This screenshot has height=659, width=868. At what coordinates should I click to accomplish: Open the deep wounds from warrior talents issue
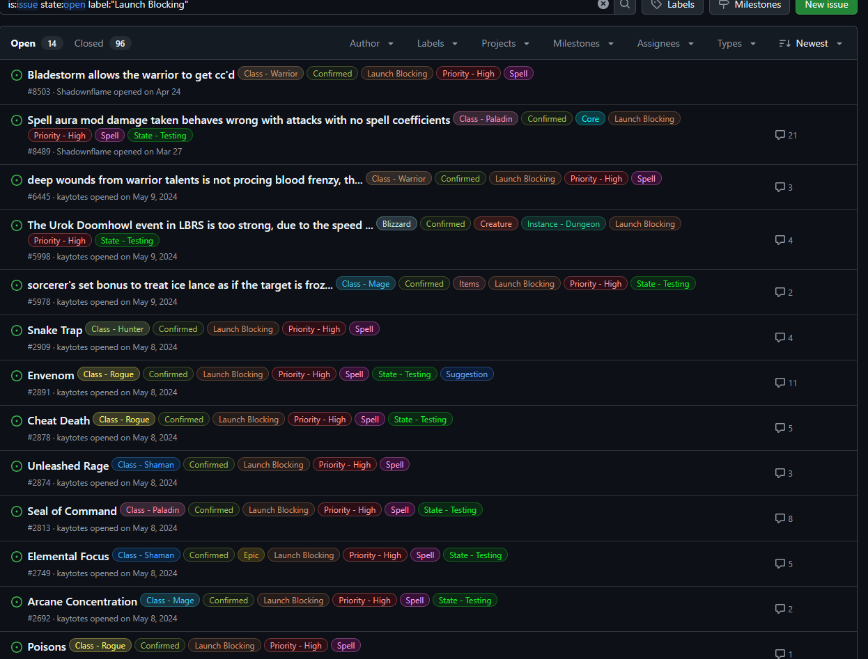click(x=195, y=180)
